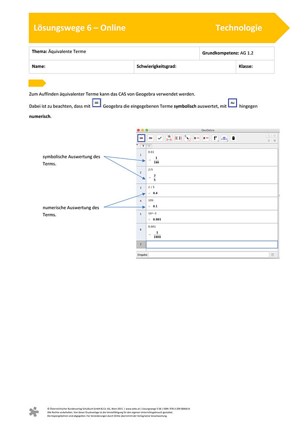Click the publisher logo in the page footer
The height and width of the screenshot is (432, 306).
coord(34,411)
